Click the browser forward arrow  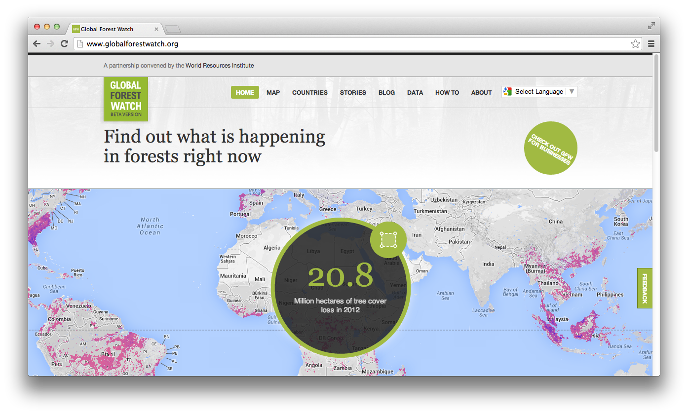50,44
